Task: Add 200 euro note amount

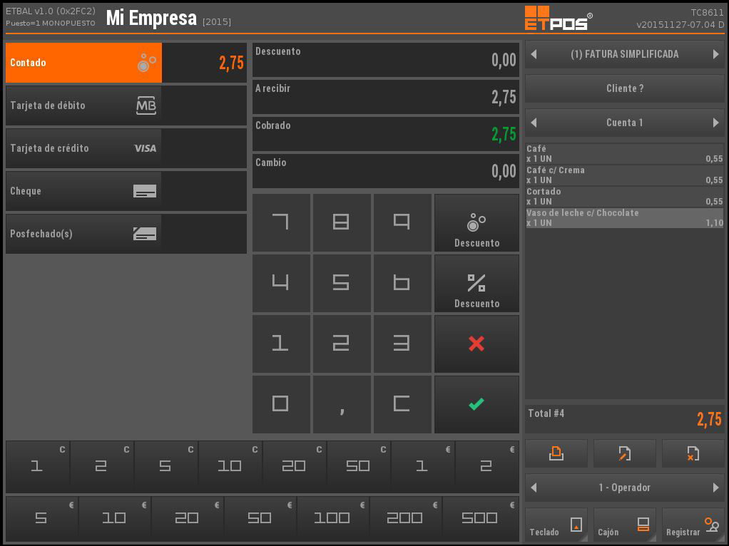Action: (x=406, y=519)
